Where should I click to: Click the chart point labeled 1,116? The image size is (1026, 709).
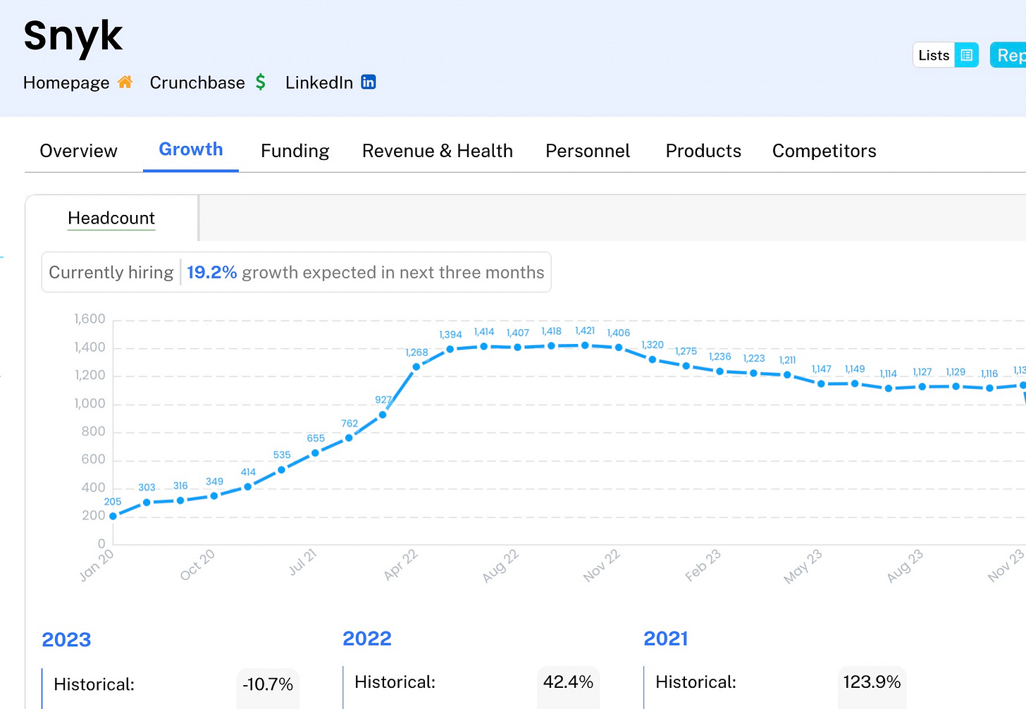pos(990,388)
